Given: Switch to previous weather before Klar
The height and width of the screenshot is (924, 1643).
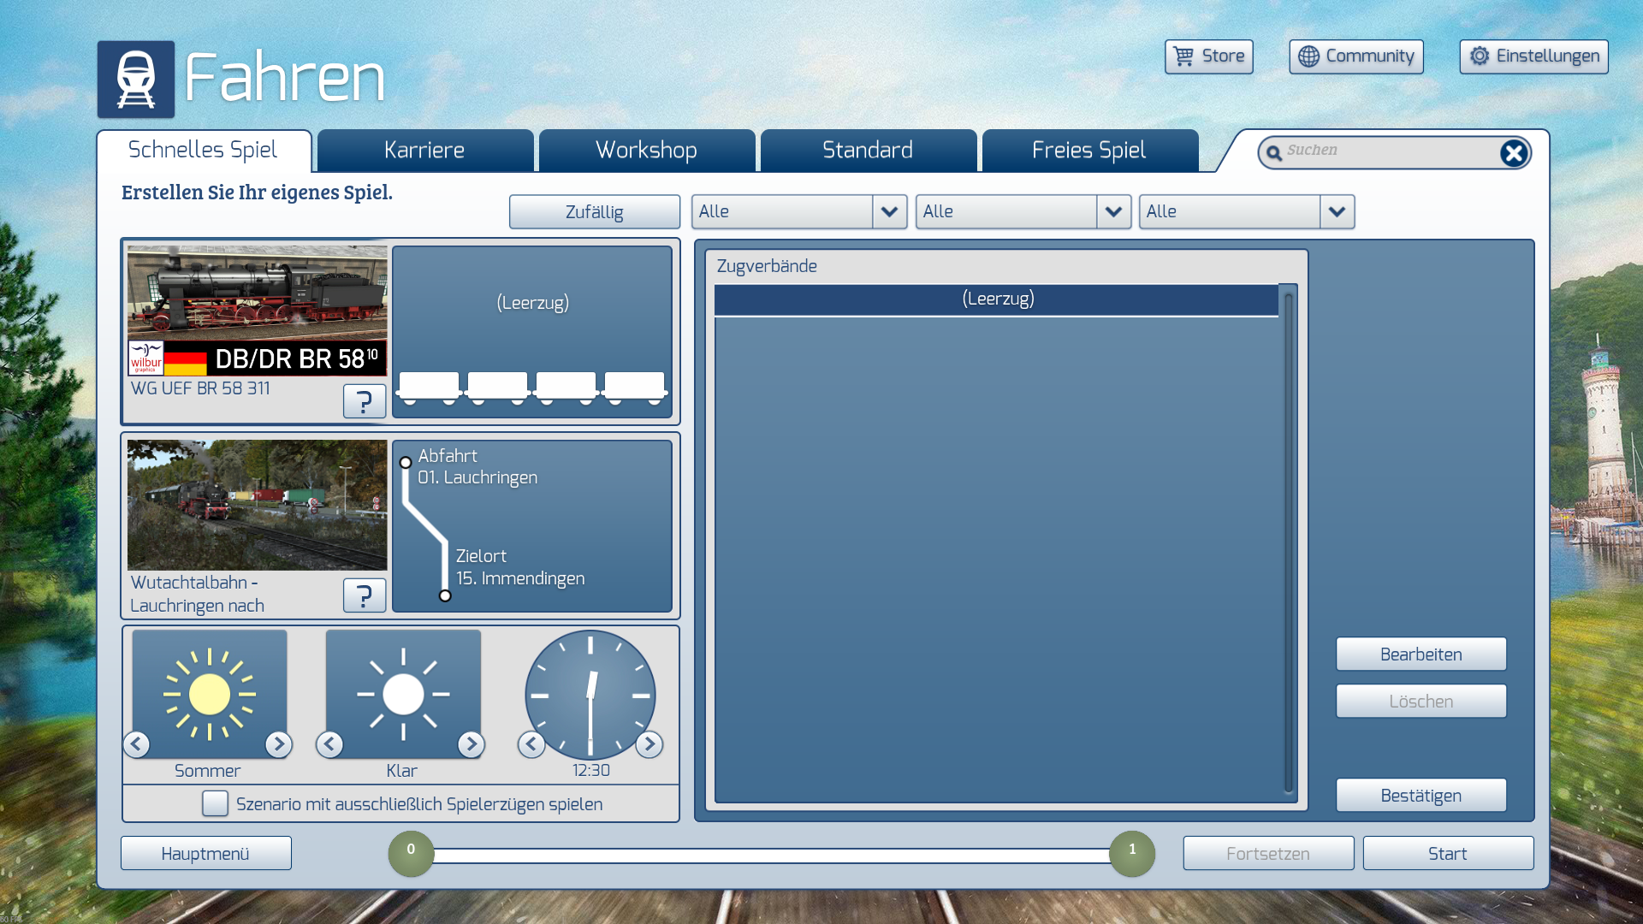Looking at the screenshot, I should (329, 744).
